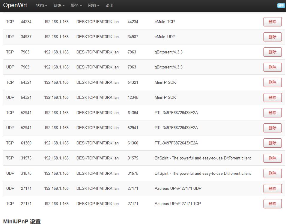Click 退出 to log out
286x224 pixels.
coord(109,6)
